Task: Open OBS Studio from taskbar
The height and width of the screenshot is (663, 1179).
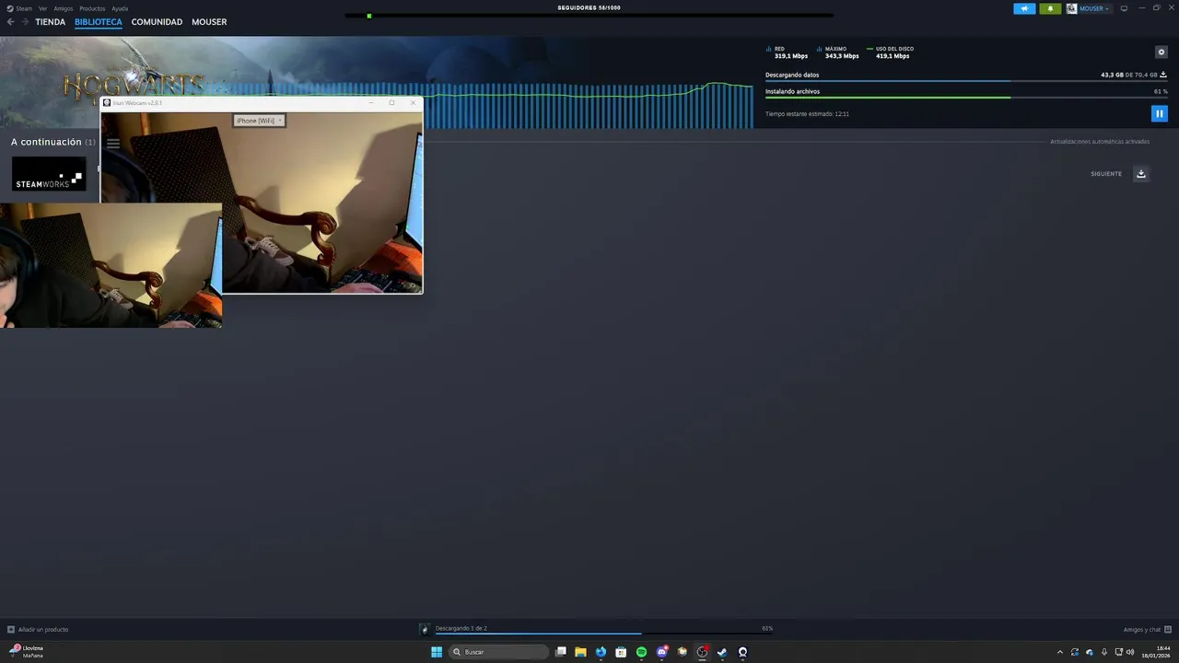Action: pyautogui.click(x=702, y=652)
